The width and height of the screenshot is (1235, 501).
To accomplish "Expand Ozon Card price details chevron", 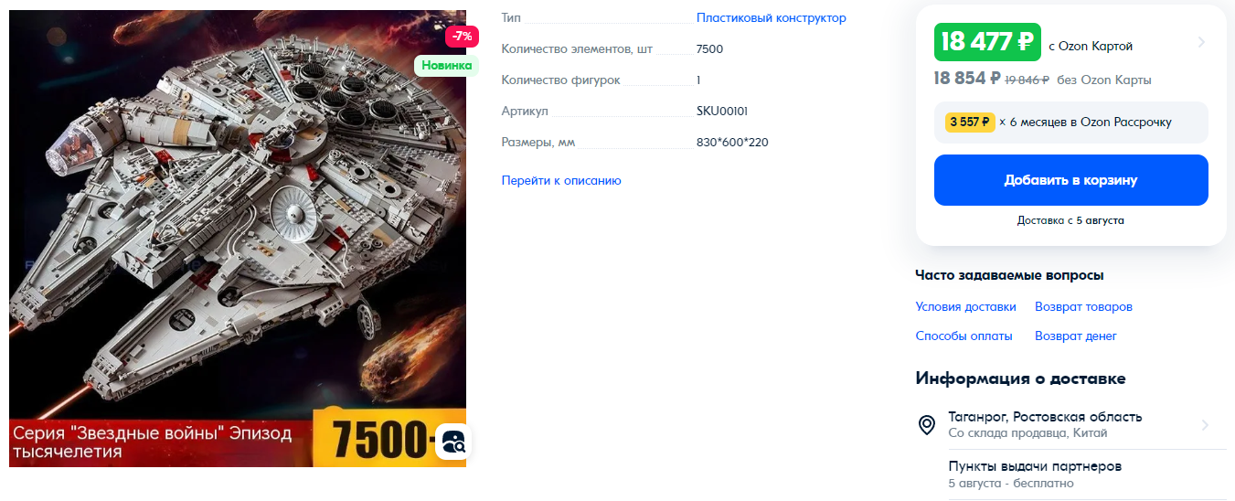I will pyautogui.click(x=1201, y=42).
